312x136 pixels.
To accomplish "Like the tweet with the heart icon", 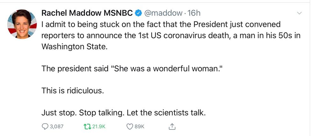I will [x=129, y=126].
